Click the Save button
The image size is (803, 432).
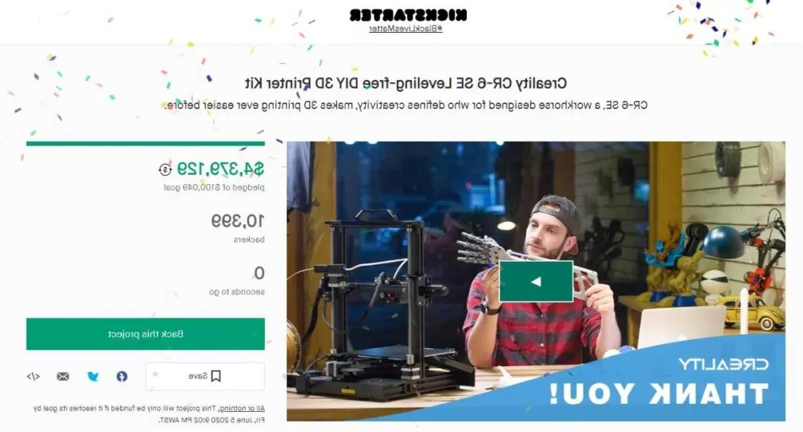tap(205, 376)
